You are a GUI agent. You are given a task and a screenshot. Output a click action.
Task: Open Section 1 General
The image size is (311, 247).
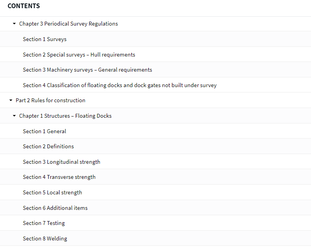click(44, 131)
